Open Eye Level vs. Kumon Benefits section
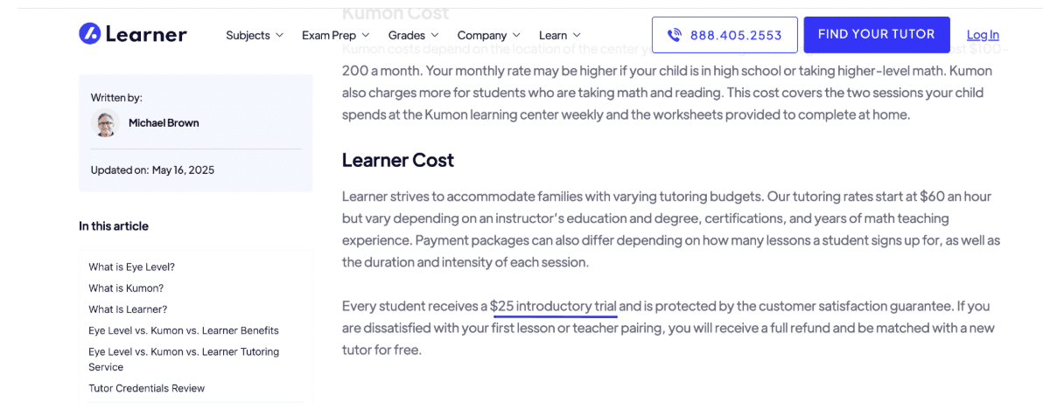Image resolution: width=1043 pixels, height=416 pixels. click(184, 330)
